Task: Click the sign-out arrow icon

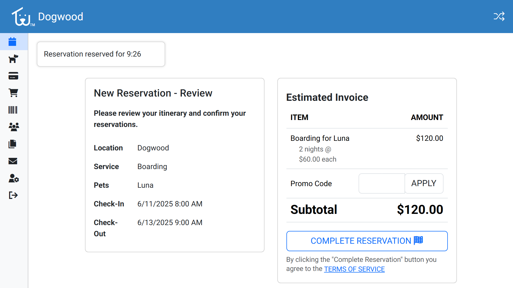Action: coord(13,195)
